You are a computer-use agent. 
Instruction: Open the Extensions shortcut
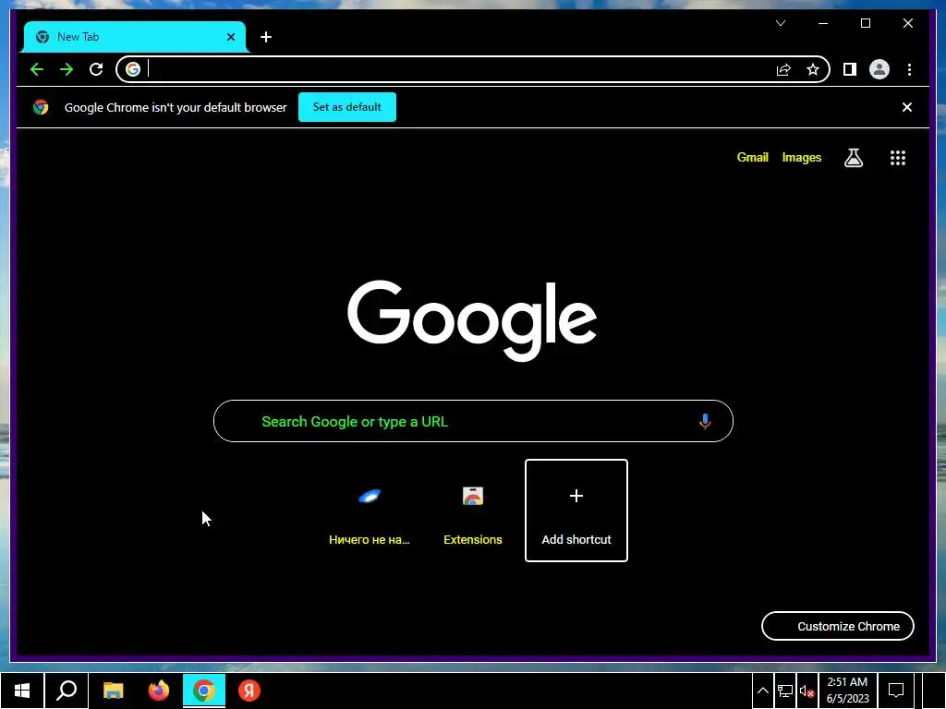pyautogui.click(x=472, y=511)
